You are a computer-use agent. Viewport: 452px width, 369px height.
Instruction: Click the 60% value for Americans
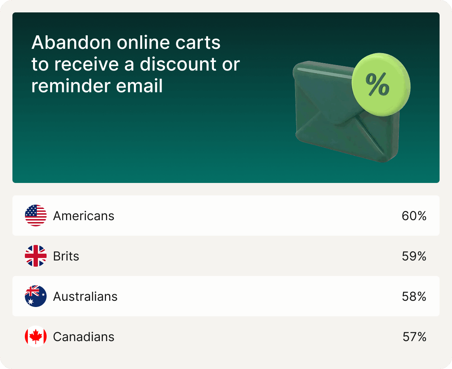point(414,216)
